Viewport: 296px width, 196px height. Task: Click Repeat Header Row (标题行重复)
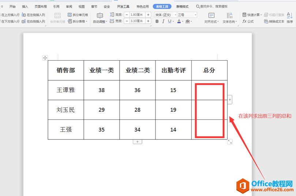pyautogui.click(x=274, y=15)
